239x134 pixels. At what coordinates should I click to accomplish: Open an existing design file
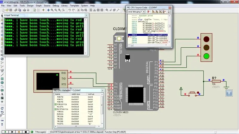(7, 10)
